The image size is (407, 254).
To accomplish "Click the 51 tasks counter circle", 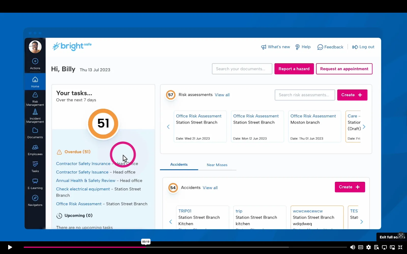I will [103, 123].
